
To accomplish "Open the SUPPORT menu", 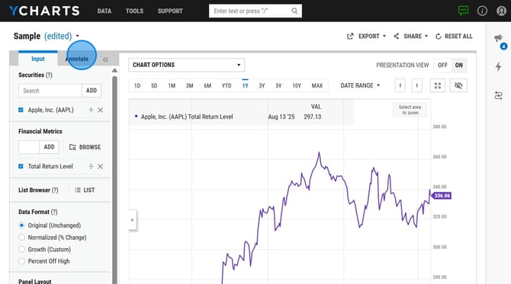I will pos(170,11).
